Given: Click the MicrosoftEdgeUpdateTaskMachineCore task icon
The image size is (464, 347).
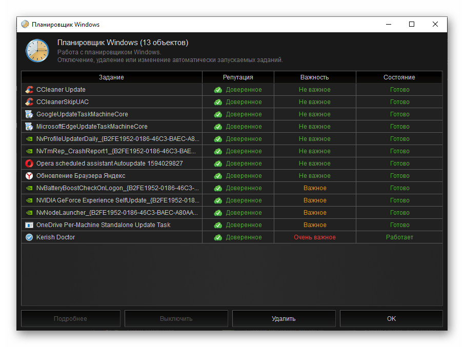Looking at the screenshot, I should click(x=29, y=126).
